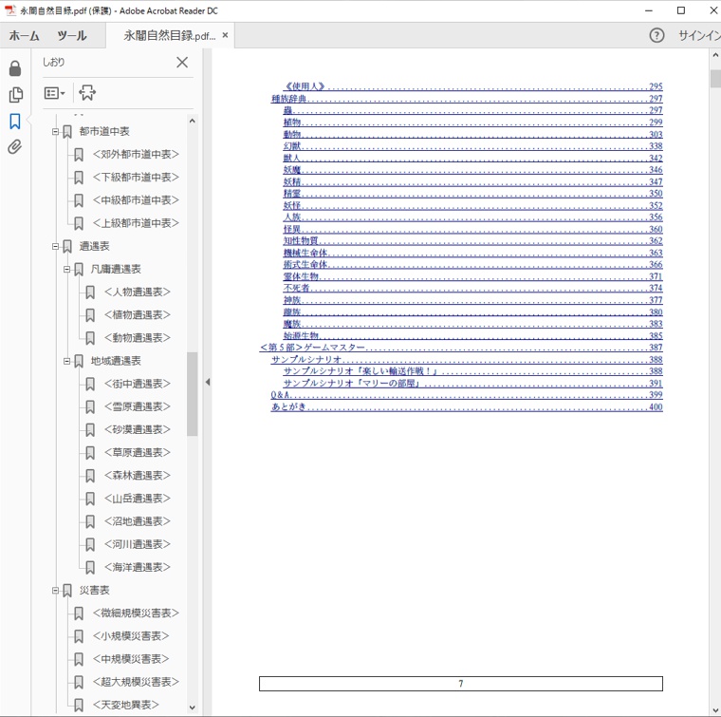Select the <草原遭遇表> bookmark
This screenshot has height=717, width=721.
(137, 452)
